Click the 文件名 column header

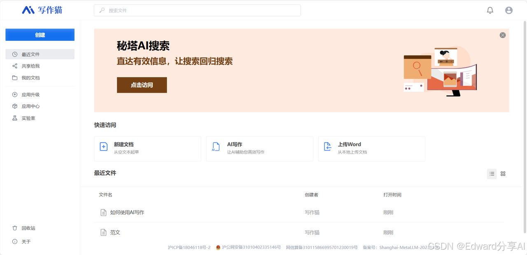105,195
